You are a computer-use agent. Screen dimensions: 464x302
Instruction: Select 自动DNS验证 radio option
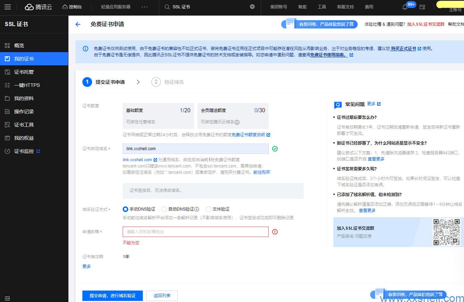pyautogui.click(x=164, y=209)
